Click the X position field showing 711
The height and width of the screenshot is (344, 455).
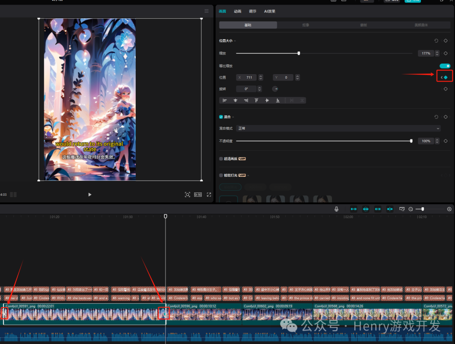pos(246,77)
